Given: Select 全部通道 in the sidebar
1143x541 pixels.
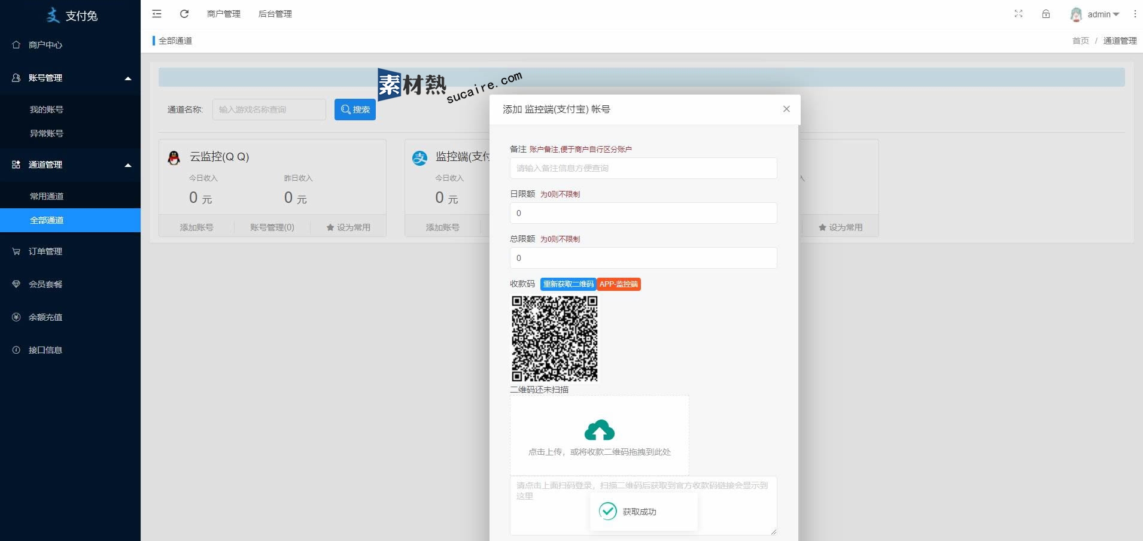Looking at the screenshot, I should click(70, 220).
